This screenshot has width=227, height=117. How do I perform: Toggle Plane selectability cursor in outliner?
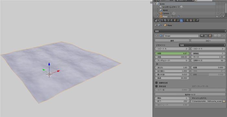(x=220, y=16)
